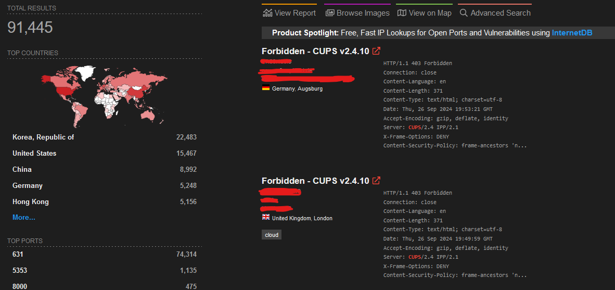615x290 pixels.
Task: Open View Report tab text
Action: pos(295,13)
